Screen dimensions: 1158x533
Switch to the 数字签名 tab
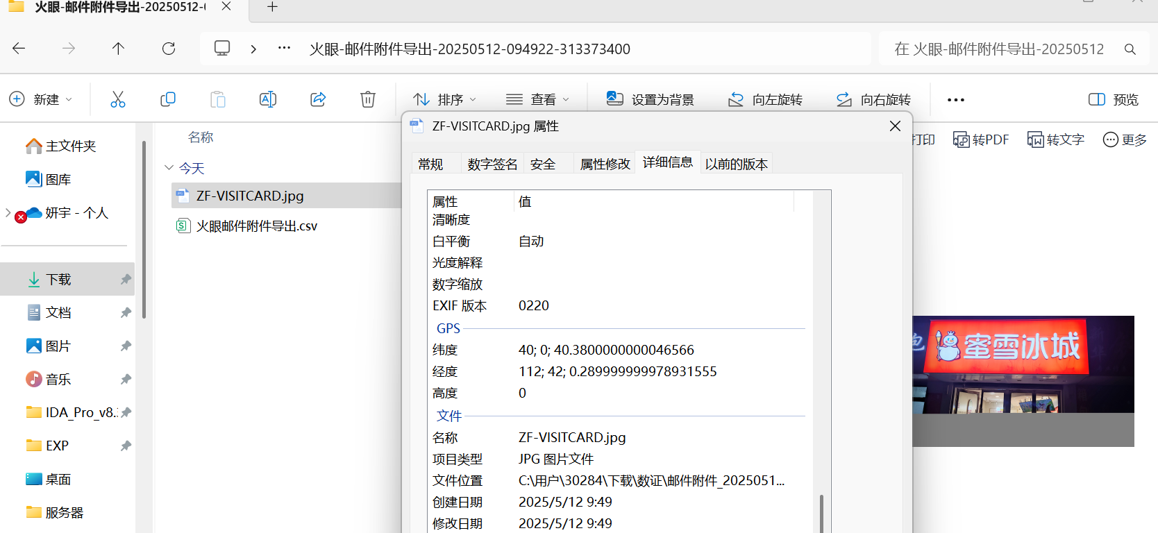coord(492,164)
